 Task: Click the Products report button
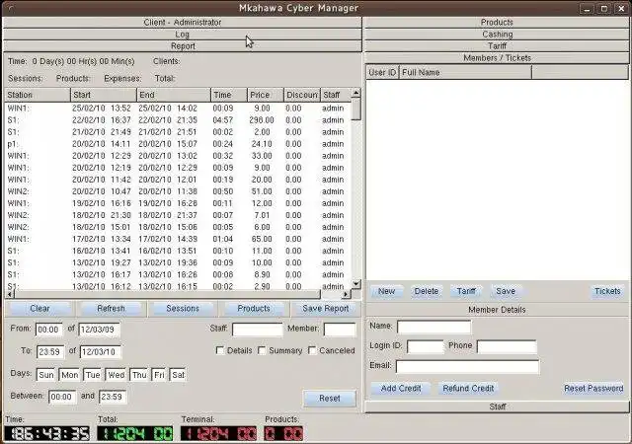point(254,309)
